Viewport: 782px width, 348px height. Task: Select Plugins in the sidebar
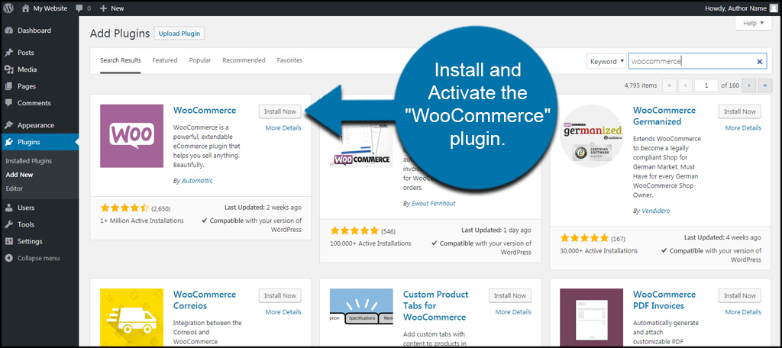point(40,142)
